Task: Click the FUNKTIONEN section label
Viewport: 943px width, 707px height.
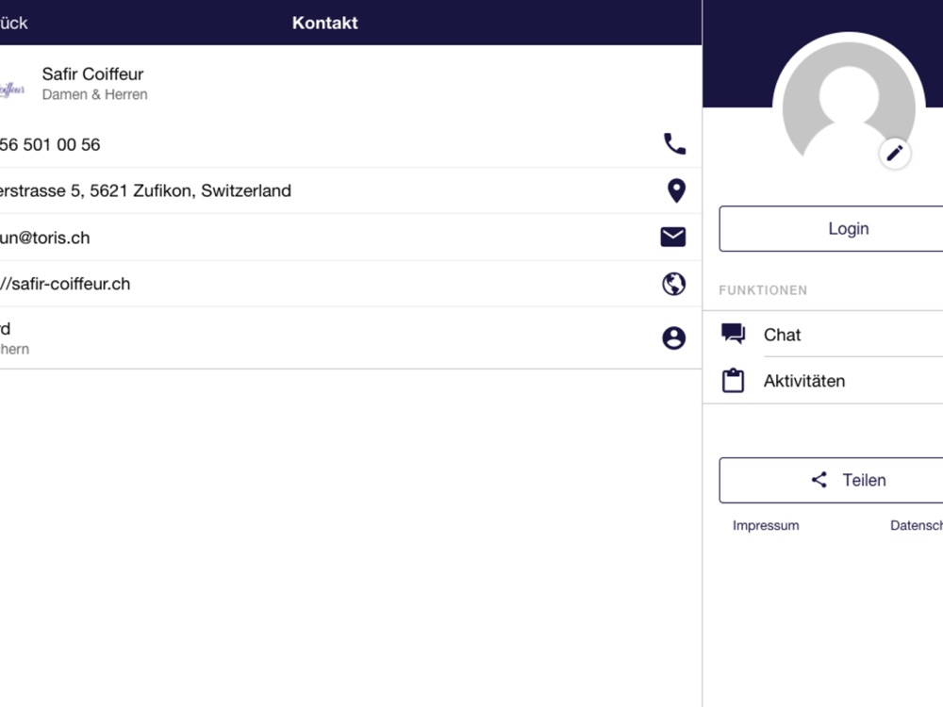Action: [763, 290]
